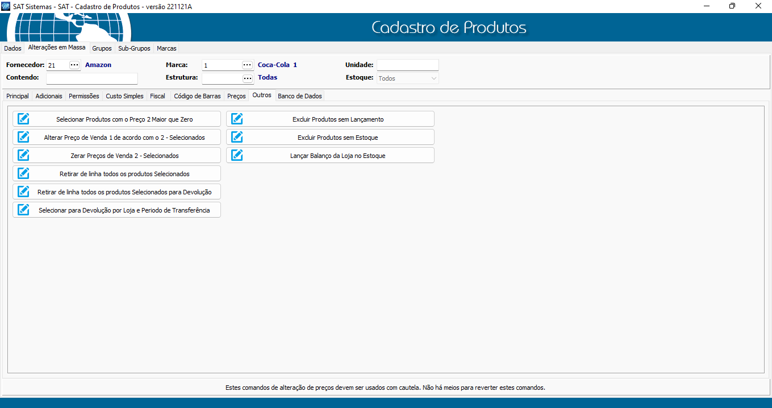Click the Contendo text field
772x408 pixels.
click(92, 78)
